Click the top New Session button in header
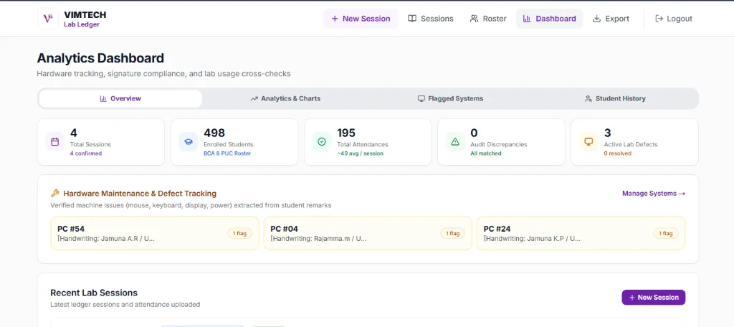This screenshot has width=734, height=327. tap(361, 19)
